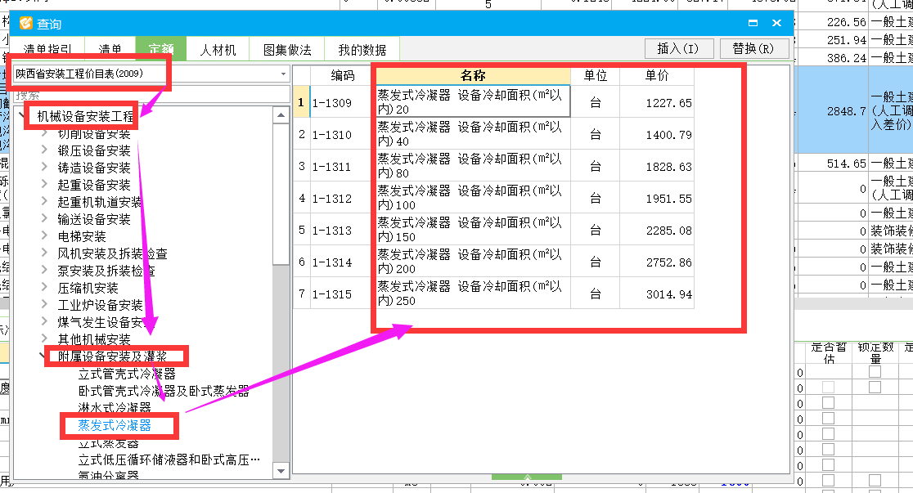Select the green 定额 tab
The height and width of the screenshot is (493, 913).
click(x=160, y=50)
